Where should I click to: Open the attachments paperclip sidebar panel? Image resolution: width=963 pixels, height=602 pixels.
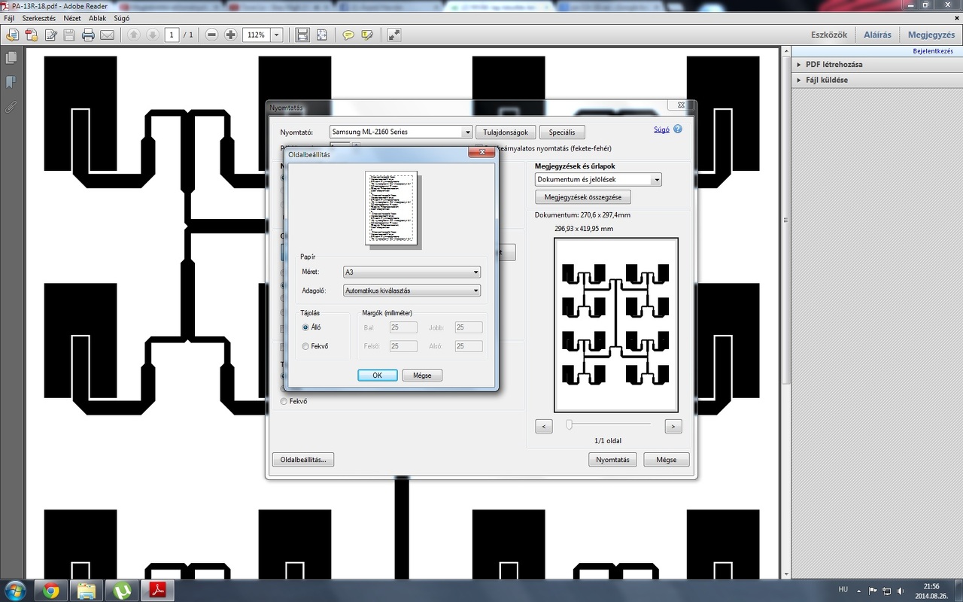11,106
